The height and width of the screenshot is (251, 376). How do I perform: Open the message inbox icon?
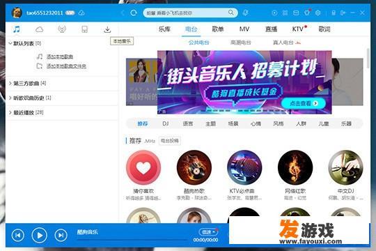pyautogui.click(x=296, y=13)
